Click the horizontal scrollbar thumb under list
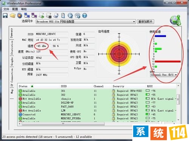 coord(63,124)
